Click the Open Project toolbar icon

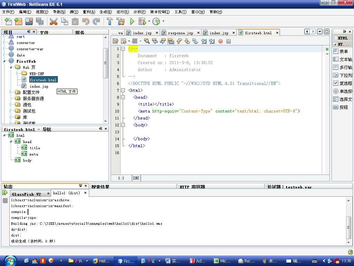pyautogui.click(x=29, y=21)
